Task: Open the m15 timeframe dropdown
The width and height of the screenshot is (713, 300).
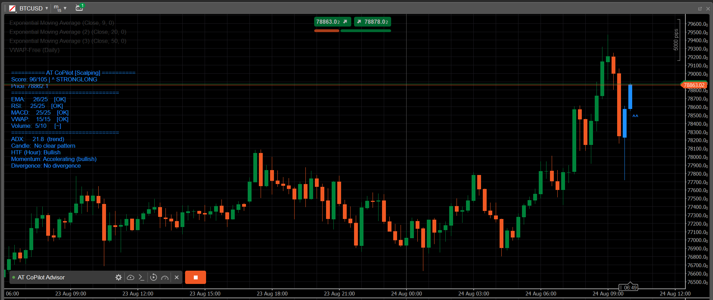Action: pos(60,8)
